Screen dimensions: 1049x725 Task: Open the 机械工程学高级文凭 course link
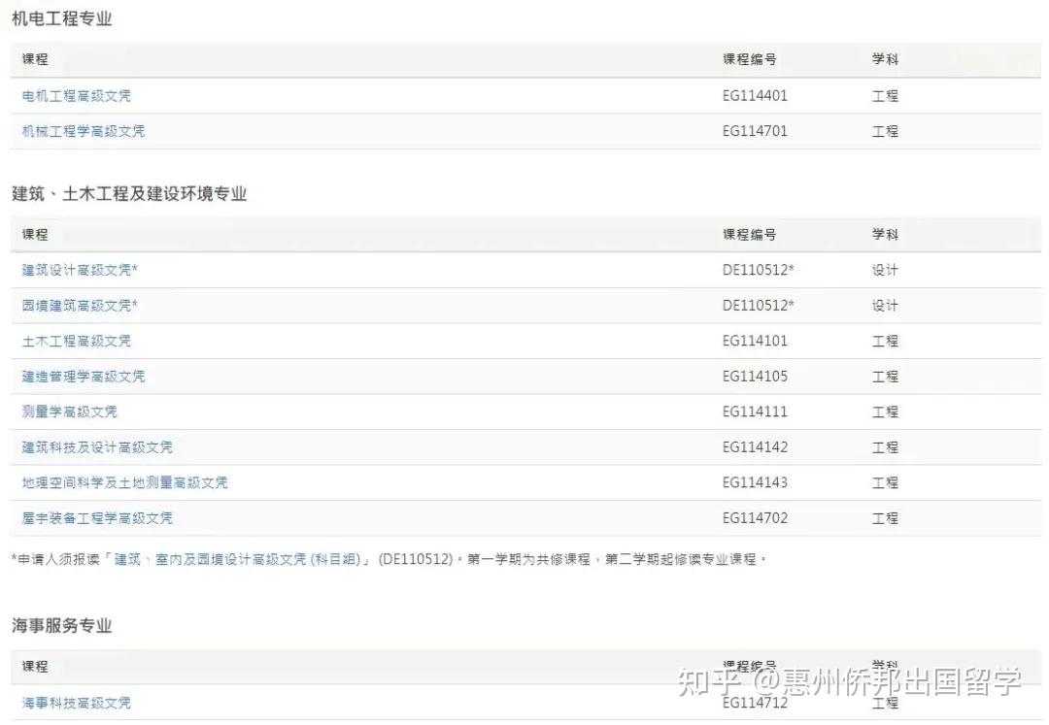click(x=82, y=131)
